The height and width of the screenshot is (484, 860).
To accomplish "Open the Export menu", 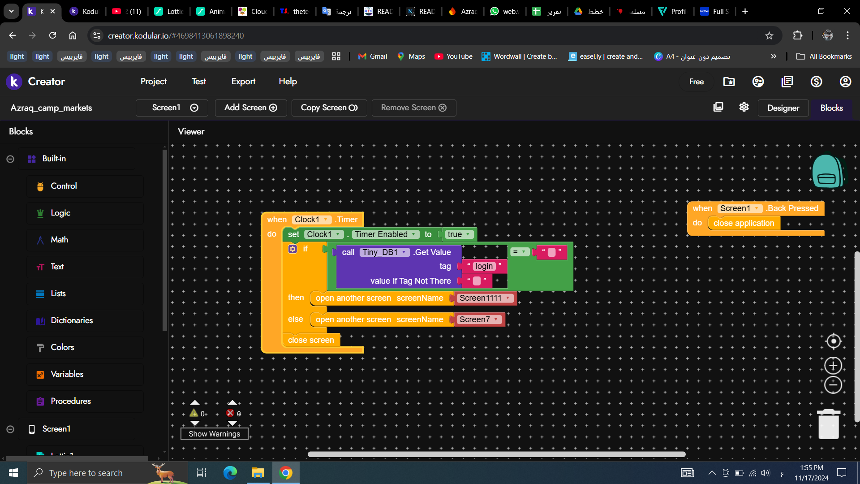I will click(243, 82).
